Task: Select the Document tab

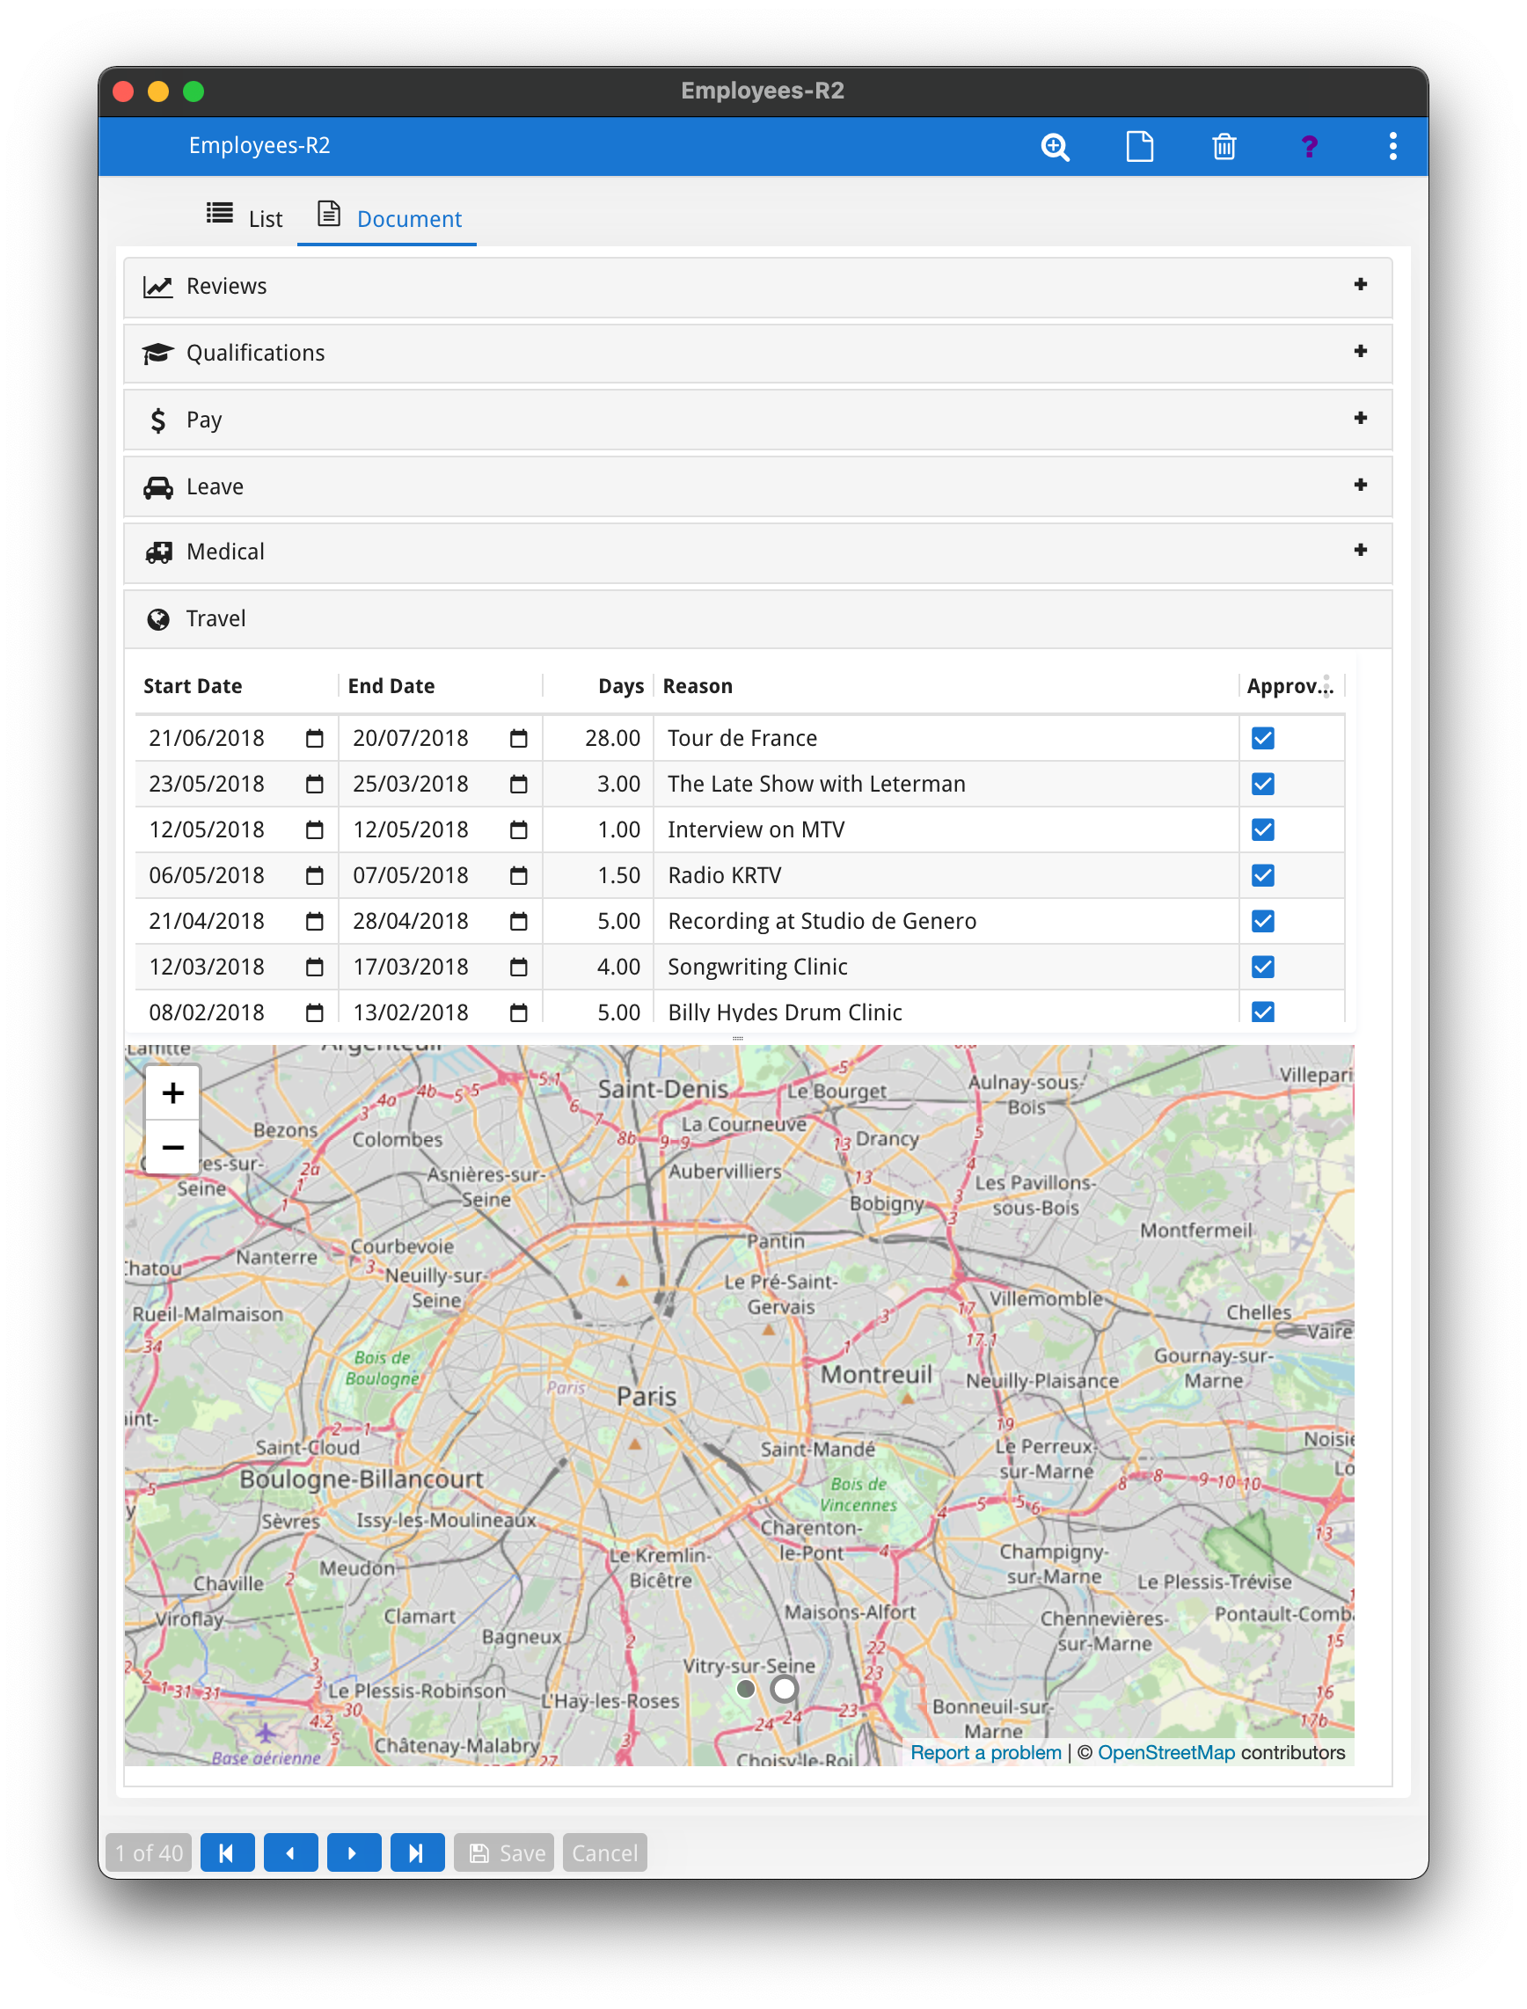Action: click(388, 218)
